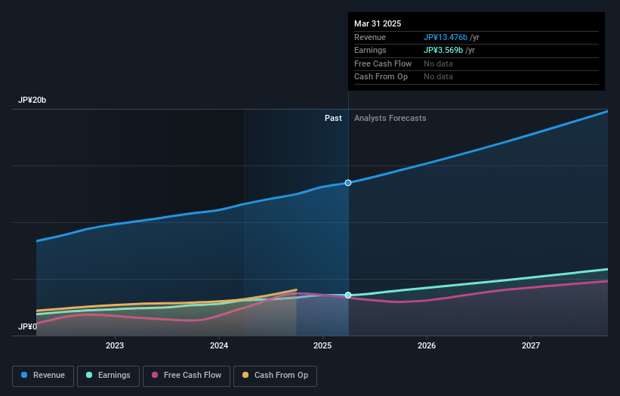Click the Past label on chart

pyautogui.click(x=333, y=119)
